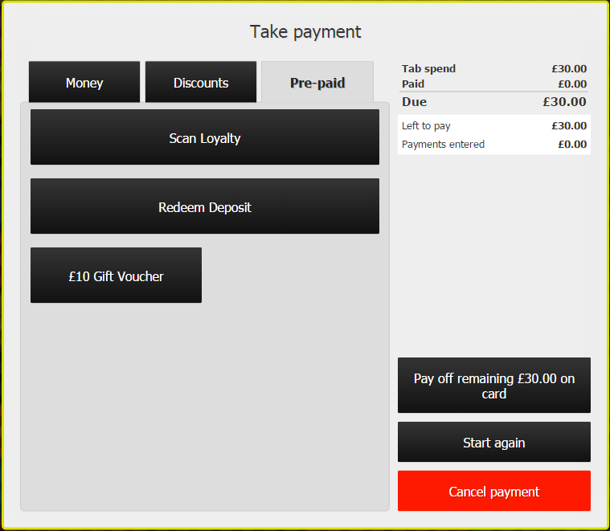Click the bold Due label
Viewport: 610px width, 531px height.
pyautogui.click(x=414, y=102)
